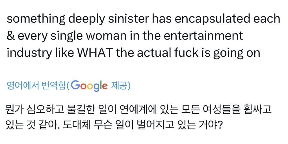288x144 pixels.
Task: Click the Google logo in translation notice
Action: 89,86
